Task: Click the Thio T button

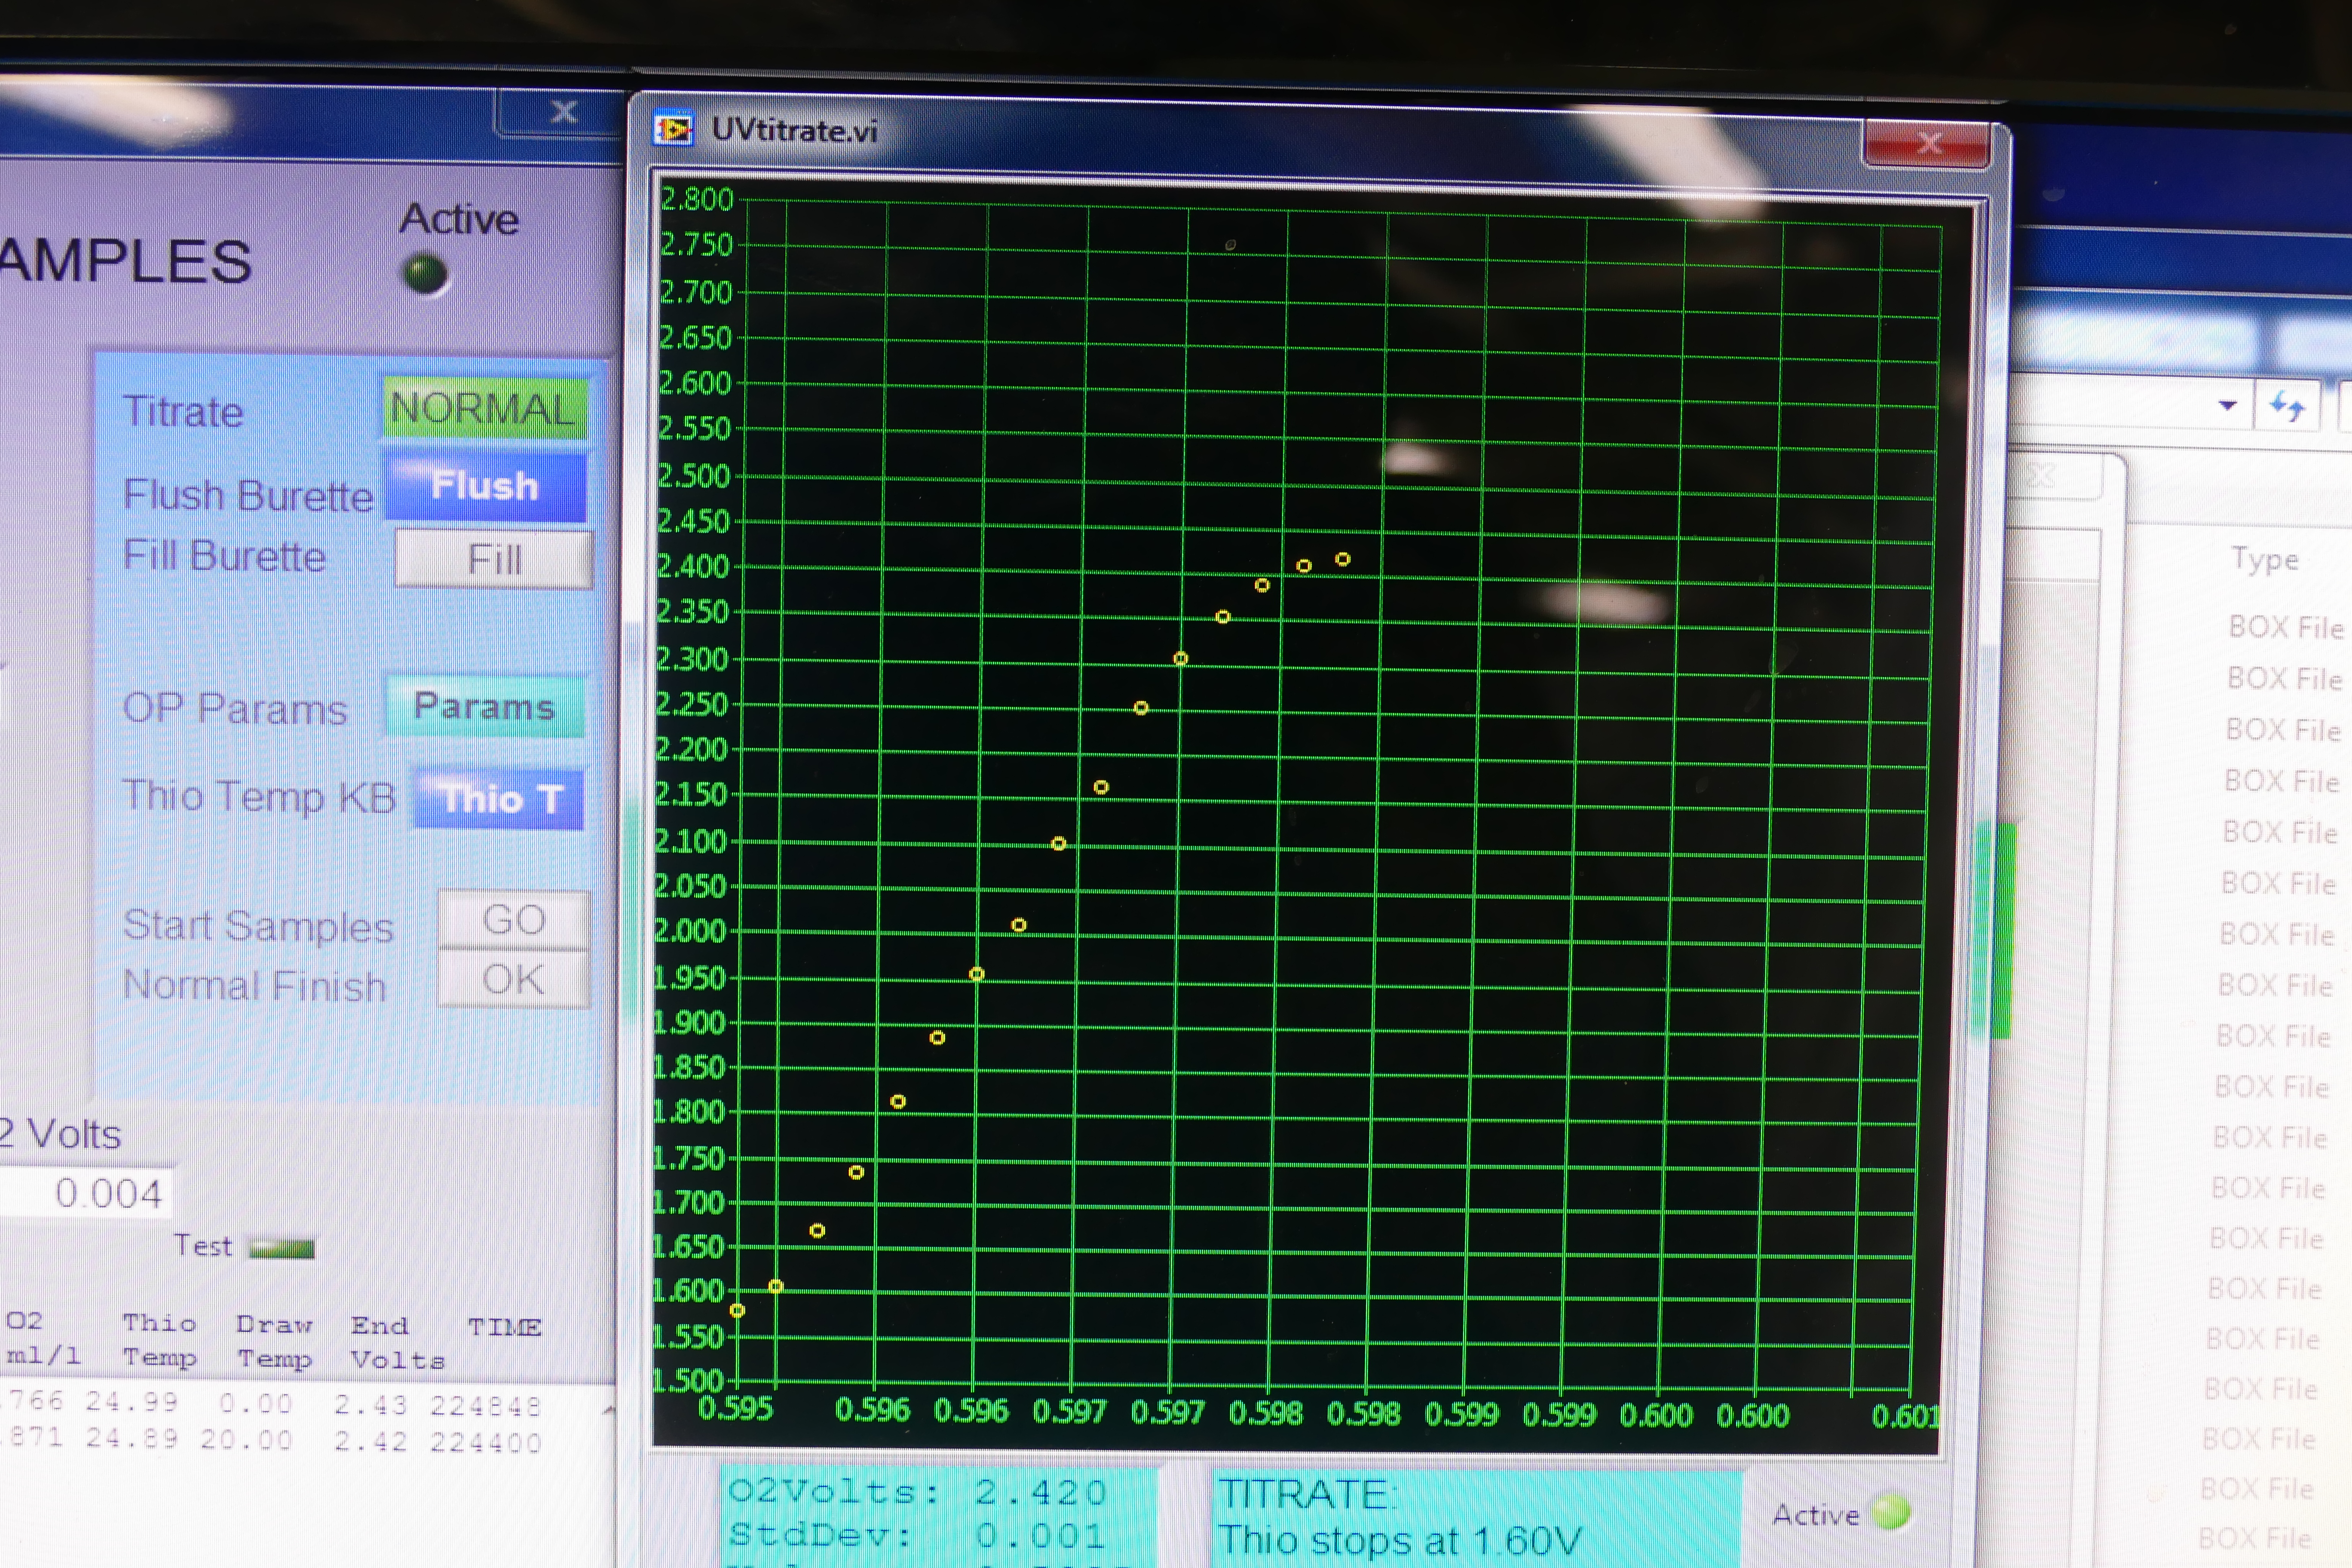Action: [x=499, y=799]
